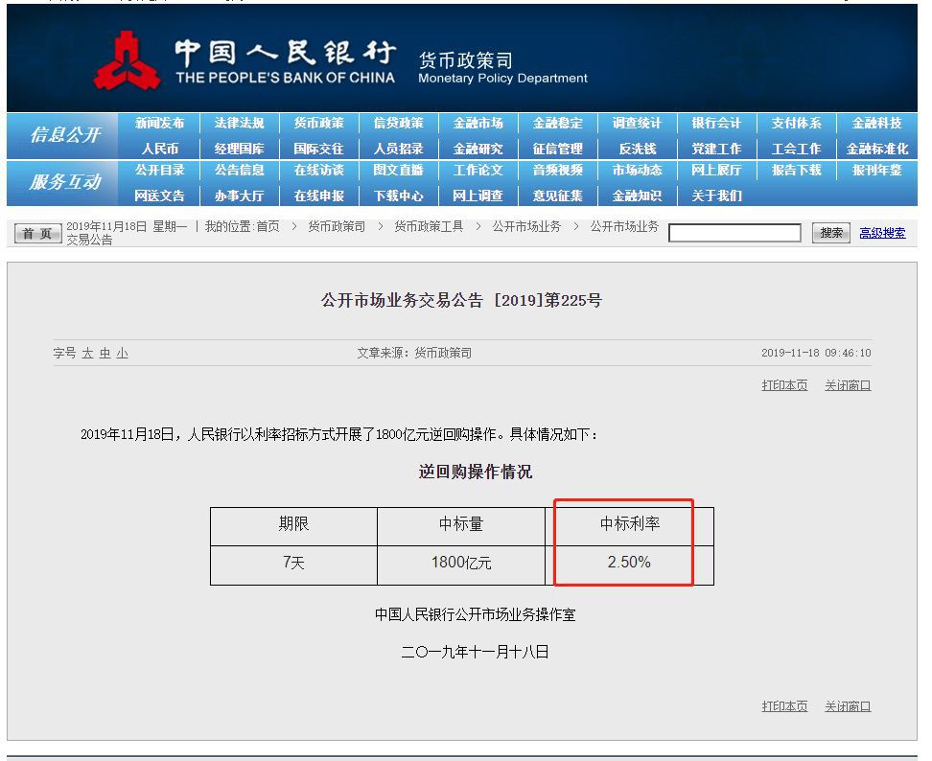Select 征信管理 in the navigation bar
Screen dimensions: 932x761
557,150
